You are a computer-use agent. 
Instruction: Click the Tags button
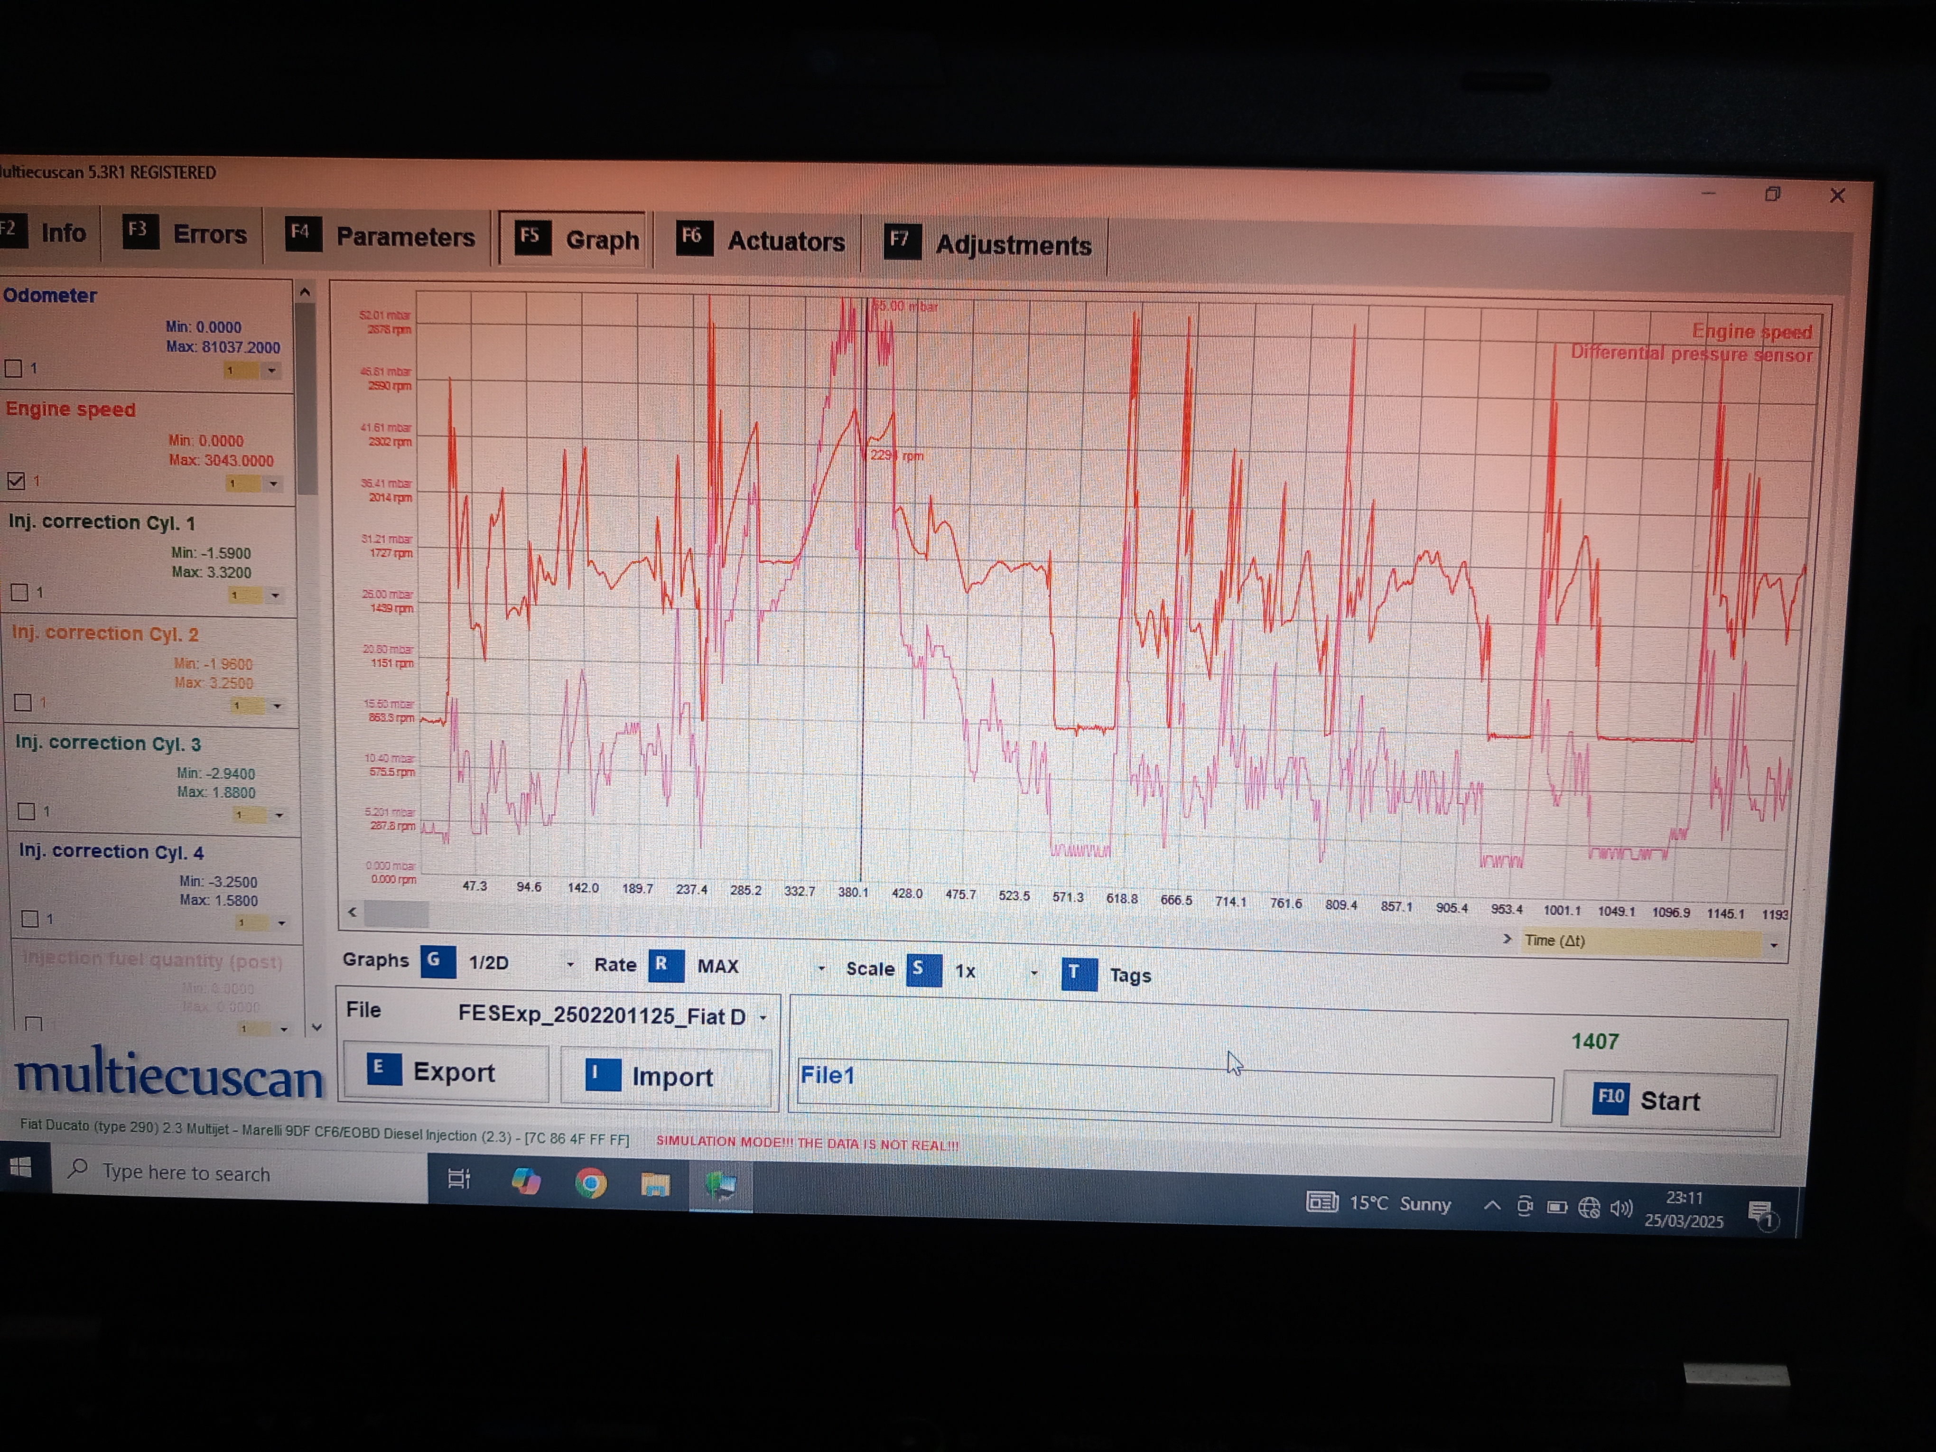pos(1107,974)
